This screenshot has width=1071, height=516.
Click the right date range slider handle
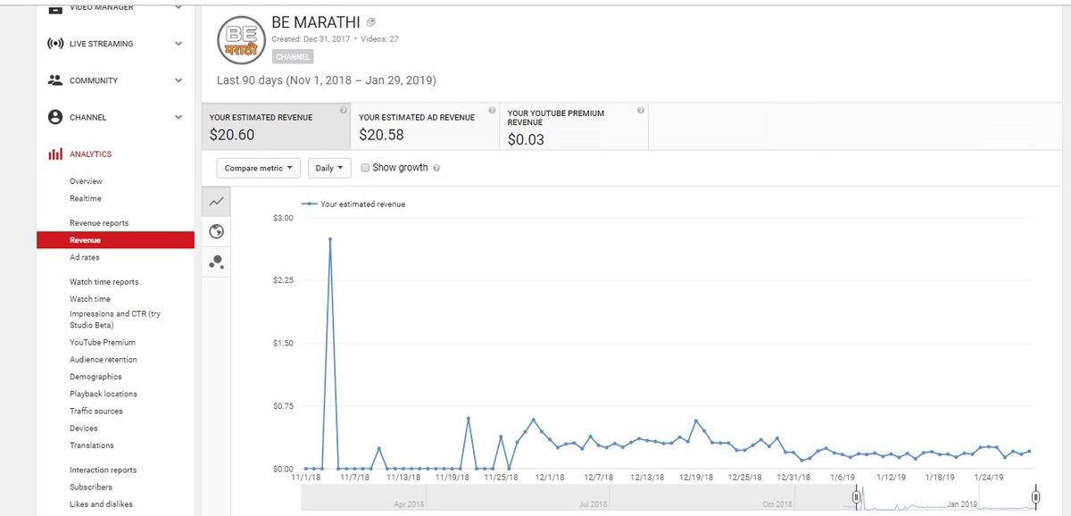(1035, 496)
